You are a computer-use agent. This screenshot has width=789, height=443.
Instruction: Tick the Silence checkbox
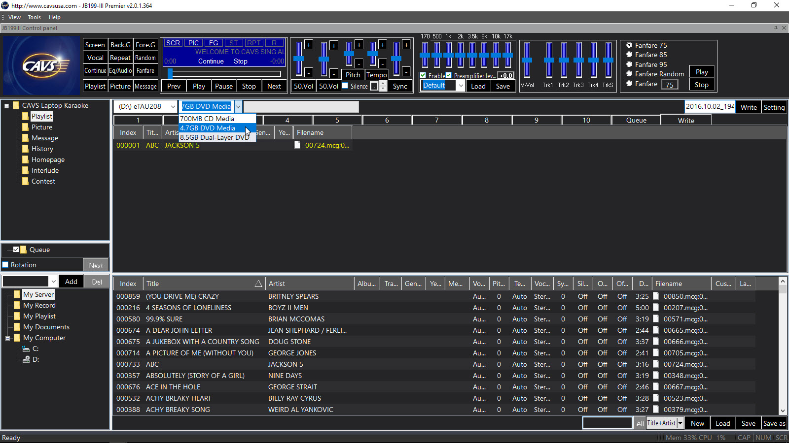tap(345, 86)
